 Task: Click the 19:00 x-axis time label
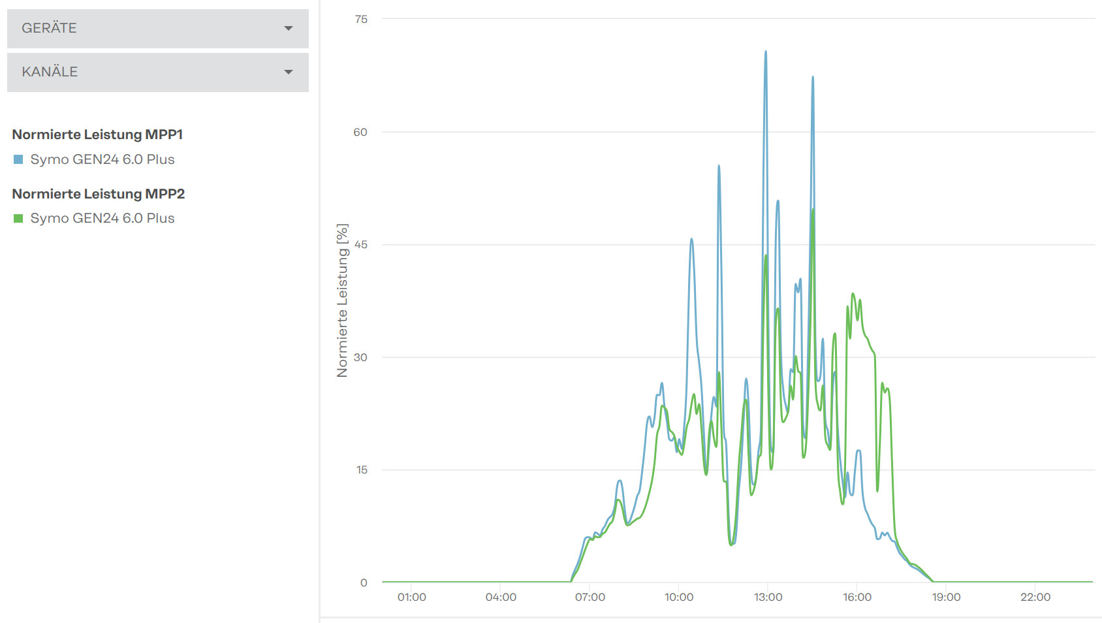pyautogui.click(x=946, y=597)
